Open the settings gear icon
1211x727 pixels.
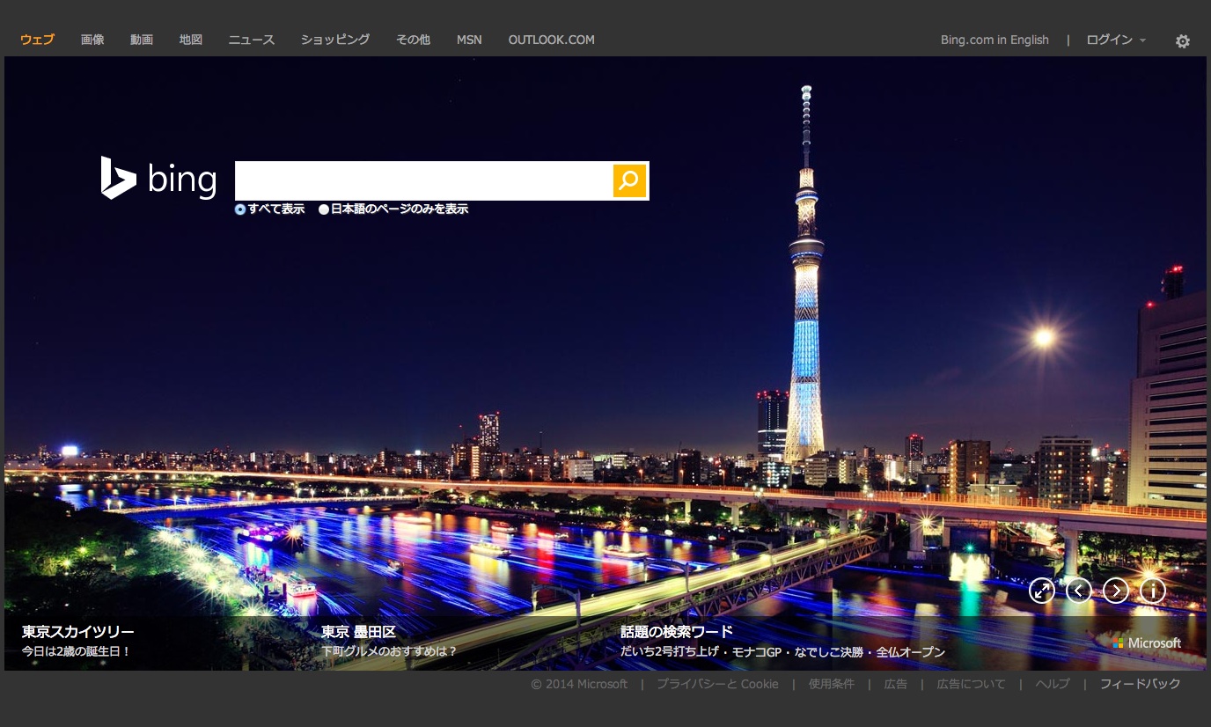(x=1183, y=41)
